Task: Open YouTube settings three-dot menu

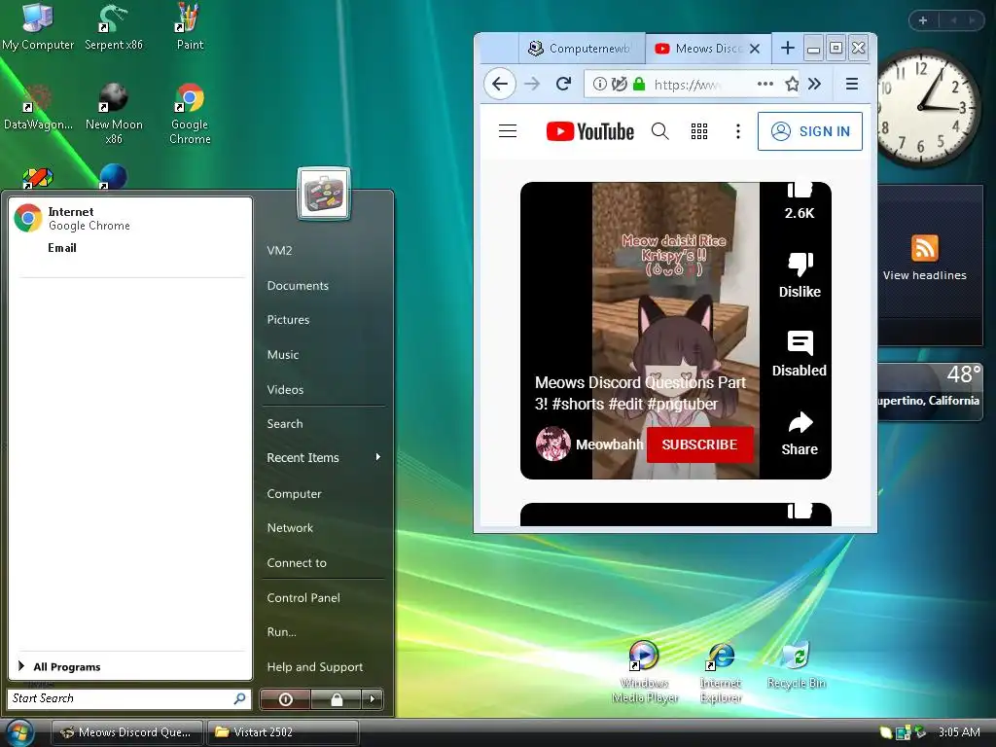Action: [x=737, y=131]
